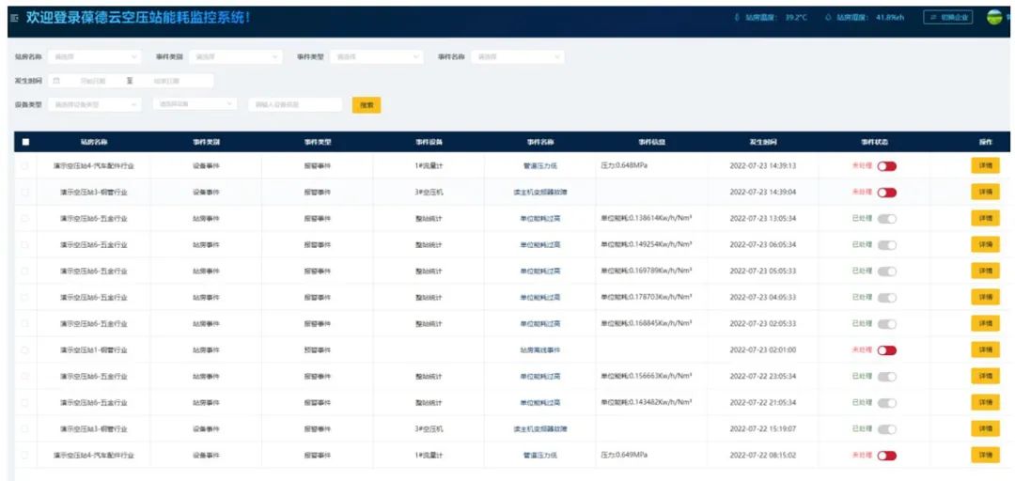Click the 事件状态 column header
Viewport: 1015px width, 481px height.
coord(874,142)
